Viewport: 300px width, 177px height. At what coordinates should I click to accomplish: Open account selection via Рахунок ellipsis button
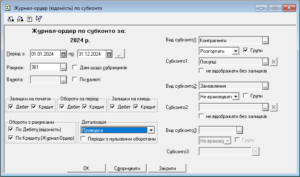(x=63, y=67)
